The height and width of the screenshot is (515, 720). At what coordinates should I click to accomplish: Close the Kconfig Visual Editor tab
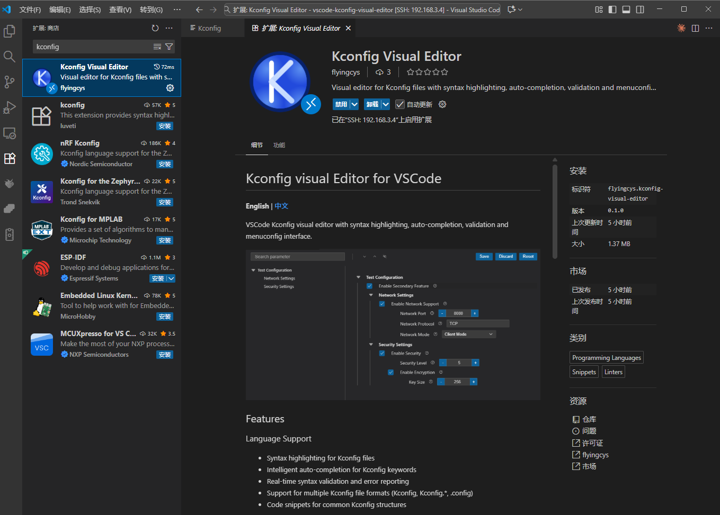[x=348, y=28]
